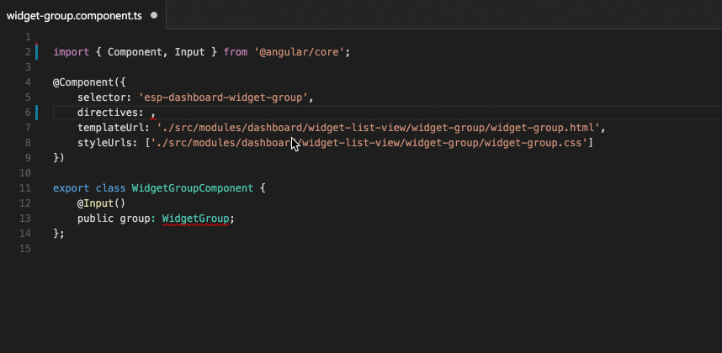The width and height of the screenshot is (722, 353).
Task: Click line number 9 in gutter
Action: point(28,158)
